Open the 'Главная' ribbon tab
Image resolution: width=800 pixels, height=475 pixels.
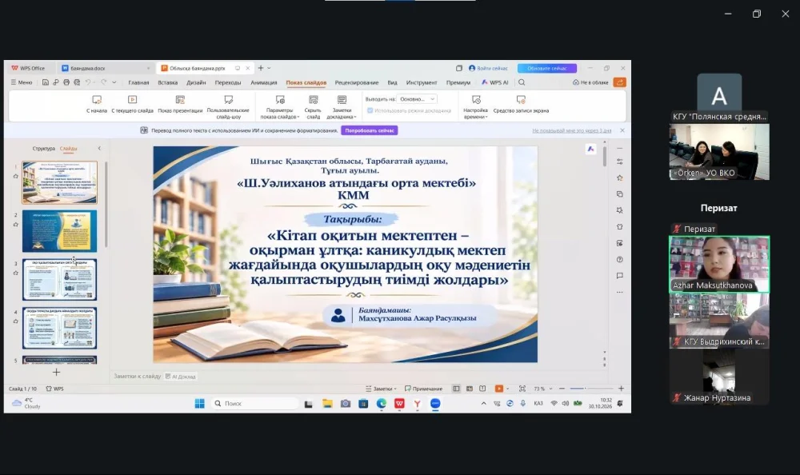pos(138,82)
